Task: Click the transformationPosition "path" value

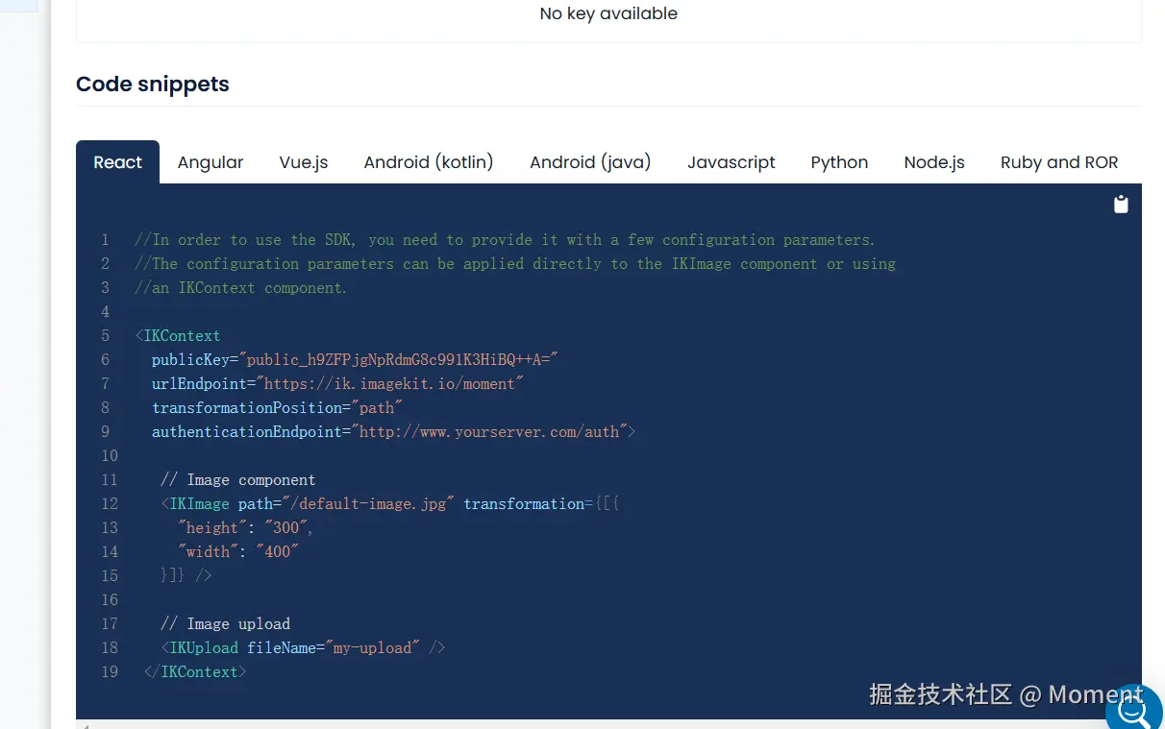Action: coord(377,408)
